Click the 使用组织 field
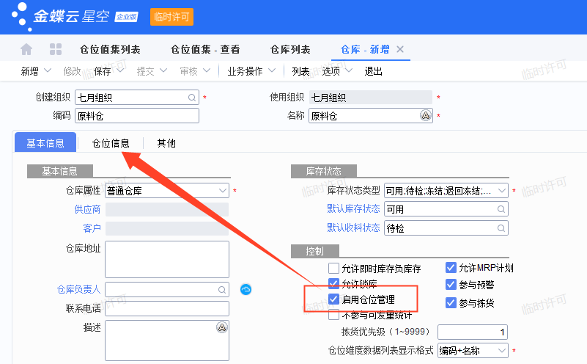Viewport: 587px width, 364px height. pos(371,98)
